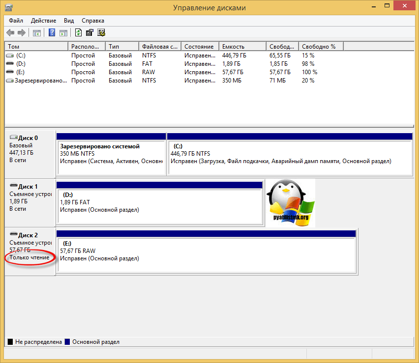Refresh disks using green arrows icon
The height and width of the screenshot is (363, 419).
79,33
